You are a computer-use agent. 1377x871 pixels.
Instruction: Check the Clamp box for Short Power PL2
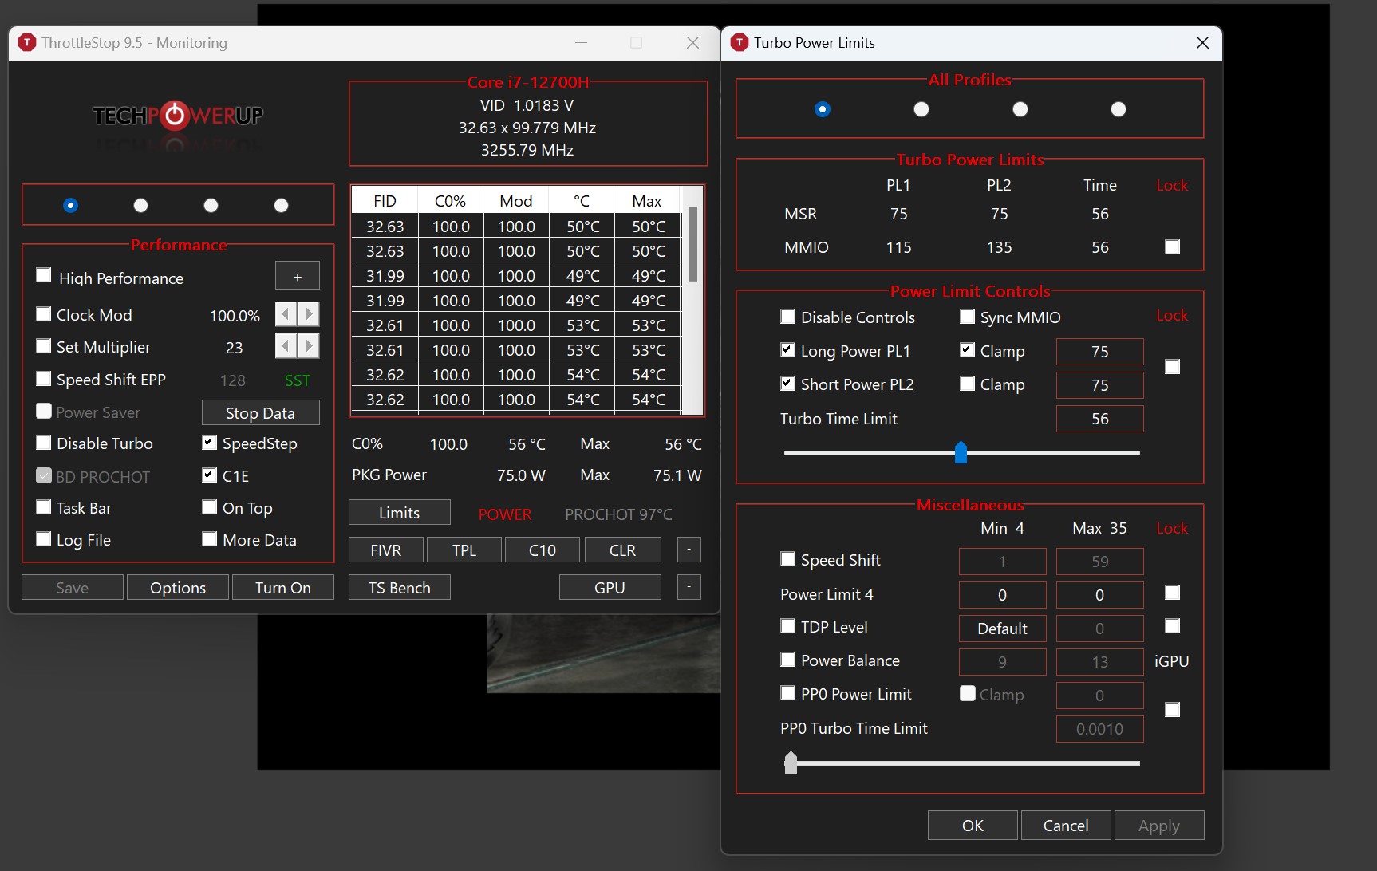pyautogui.click(x=968, y=384)
